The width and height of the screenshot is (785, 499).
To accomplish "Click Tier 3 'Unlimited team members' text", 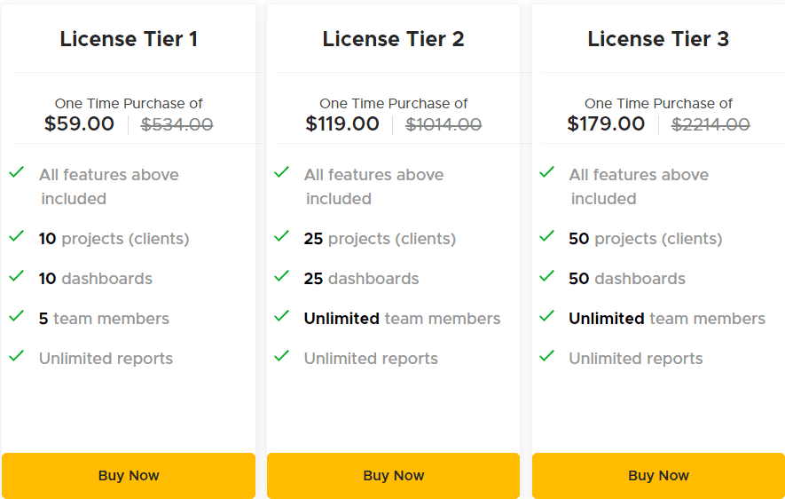I will point(667,319).
